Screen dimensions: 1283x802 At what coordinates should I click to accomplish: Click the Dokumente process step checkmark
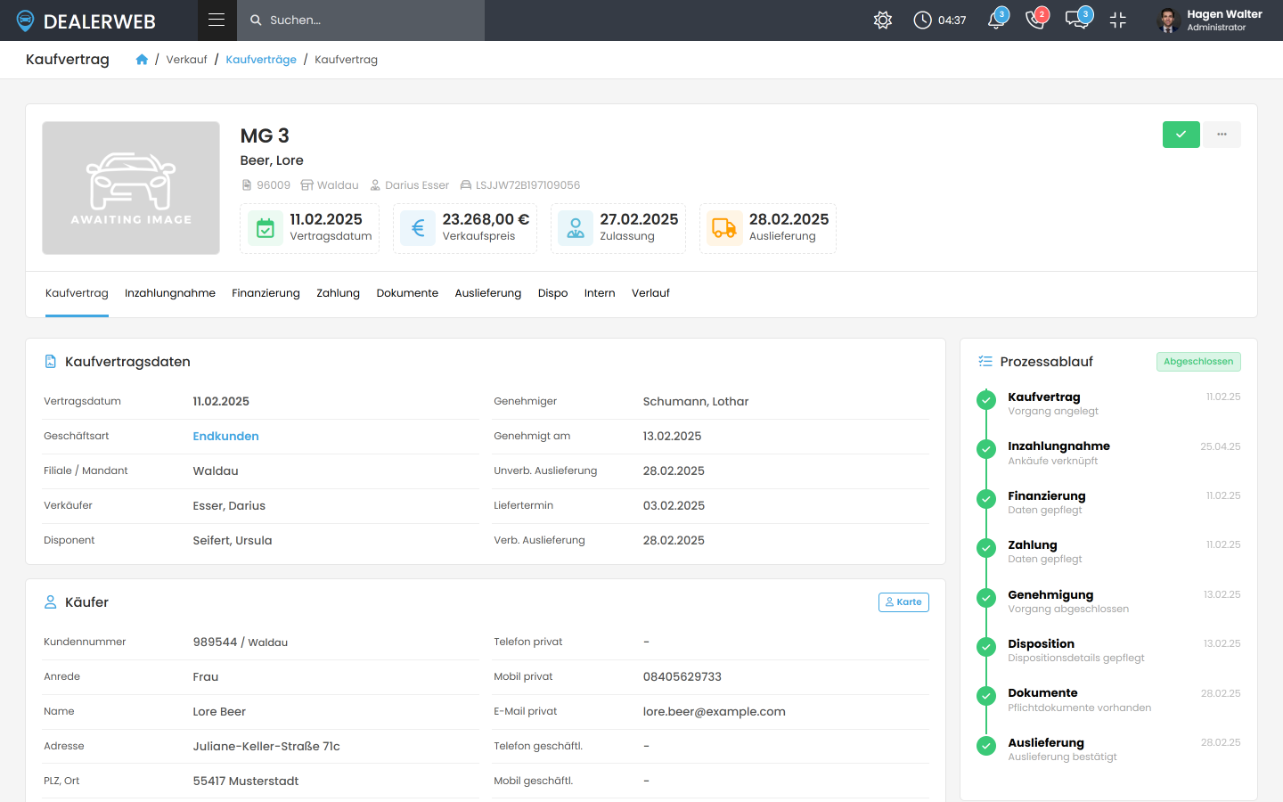tap(986, 696)
